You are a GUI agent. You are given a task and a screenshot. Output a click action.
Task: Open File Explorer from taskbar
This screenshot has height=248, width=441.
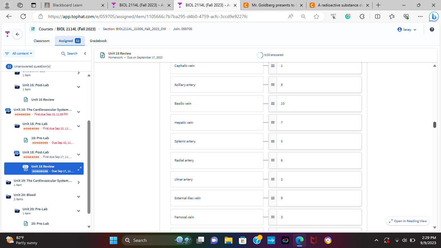[x=229, y=240]
